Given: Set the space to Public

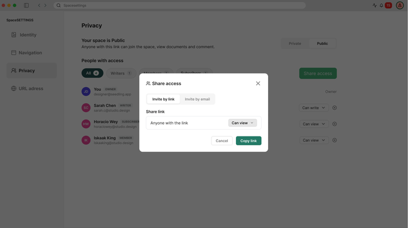Looking at the screenshot, I should pyautogui.click(x=322, y=43).
